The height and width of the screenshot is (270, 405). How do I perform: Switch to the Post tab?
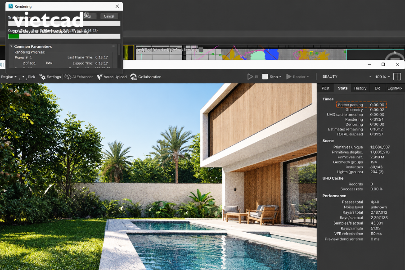tap(325, 88)
